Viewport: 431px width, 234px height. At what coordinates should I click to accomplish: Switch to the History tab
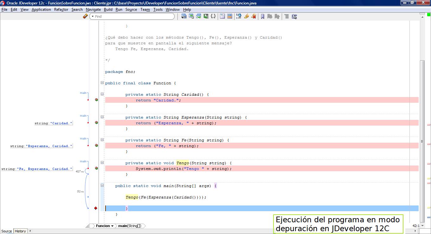point(20,231)
